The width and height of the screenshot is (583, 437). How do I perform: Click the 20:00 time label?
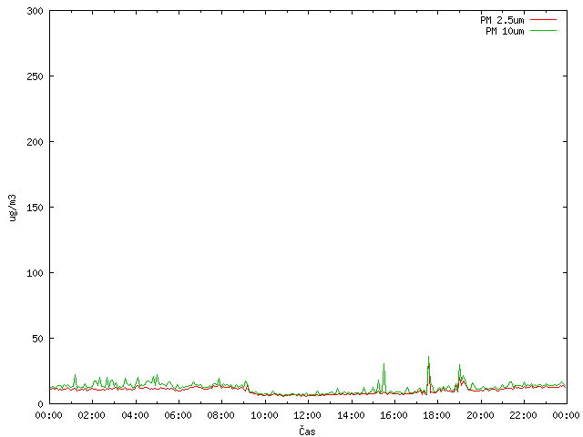click(480, 415)
